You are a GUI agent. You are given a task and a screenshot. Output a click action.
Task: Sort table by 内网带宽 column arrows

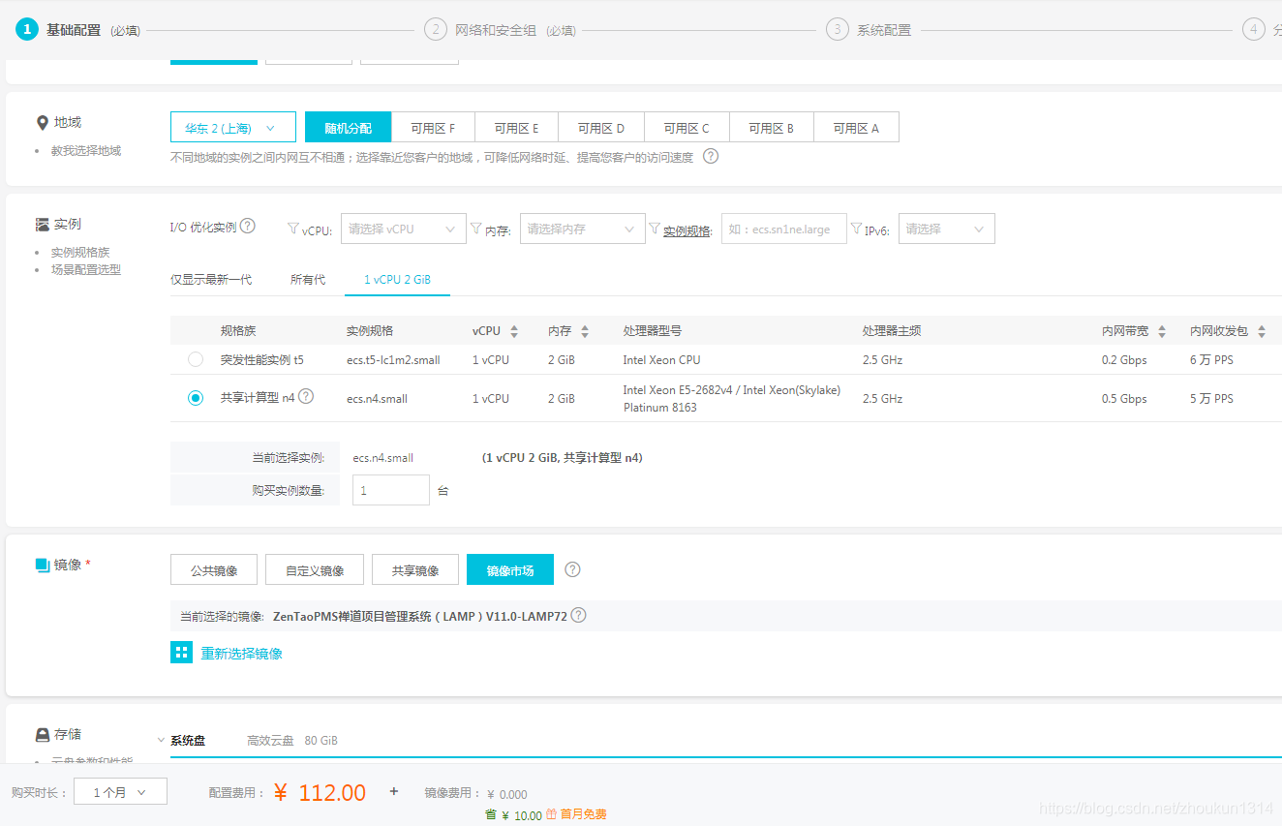1162,331
